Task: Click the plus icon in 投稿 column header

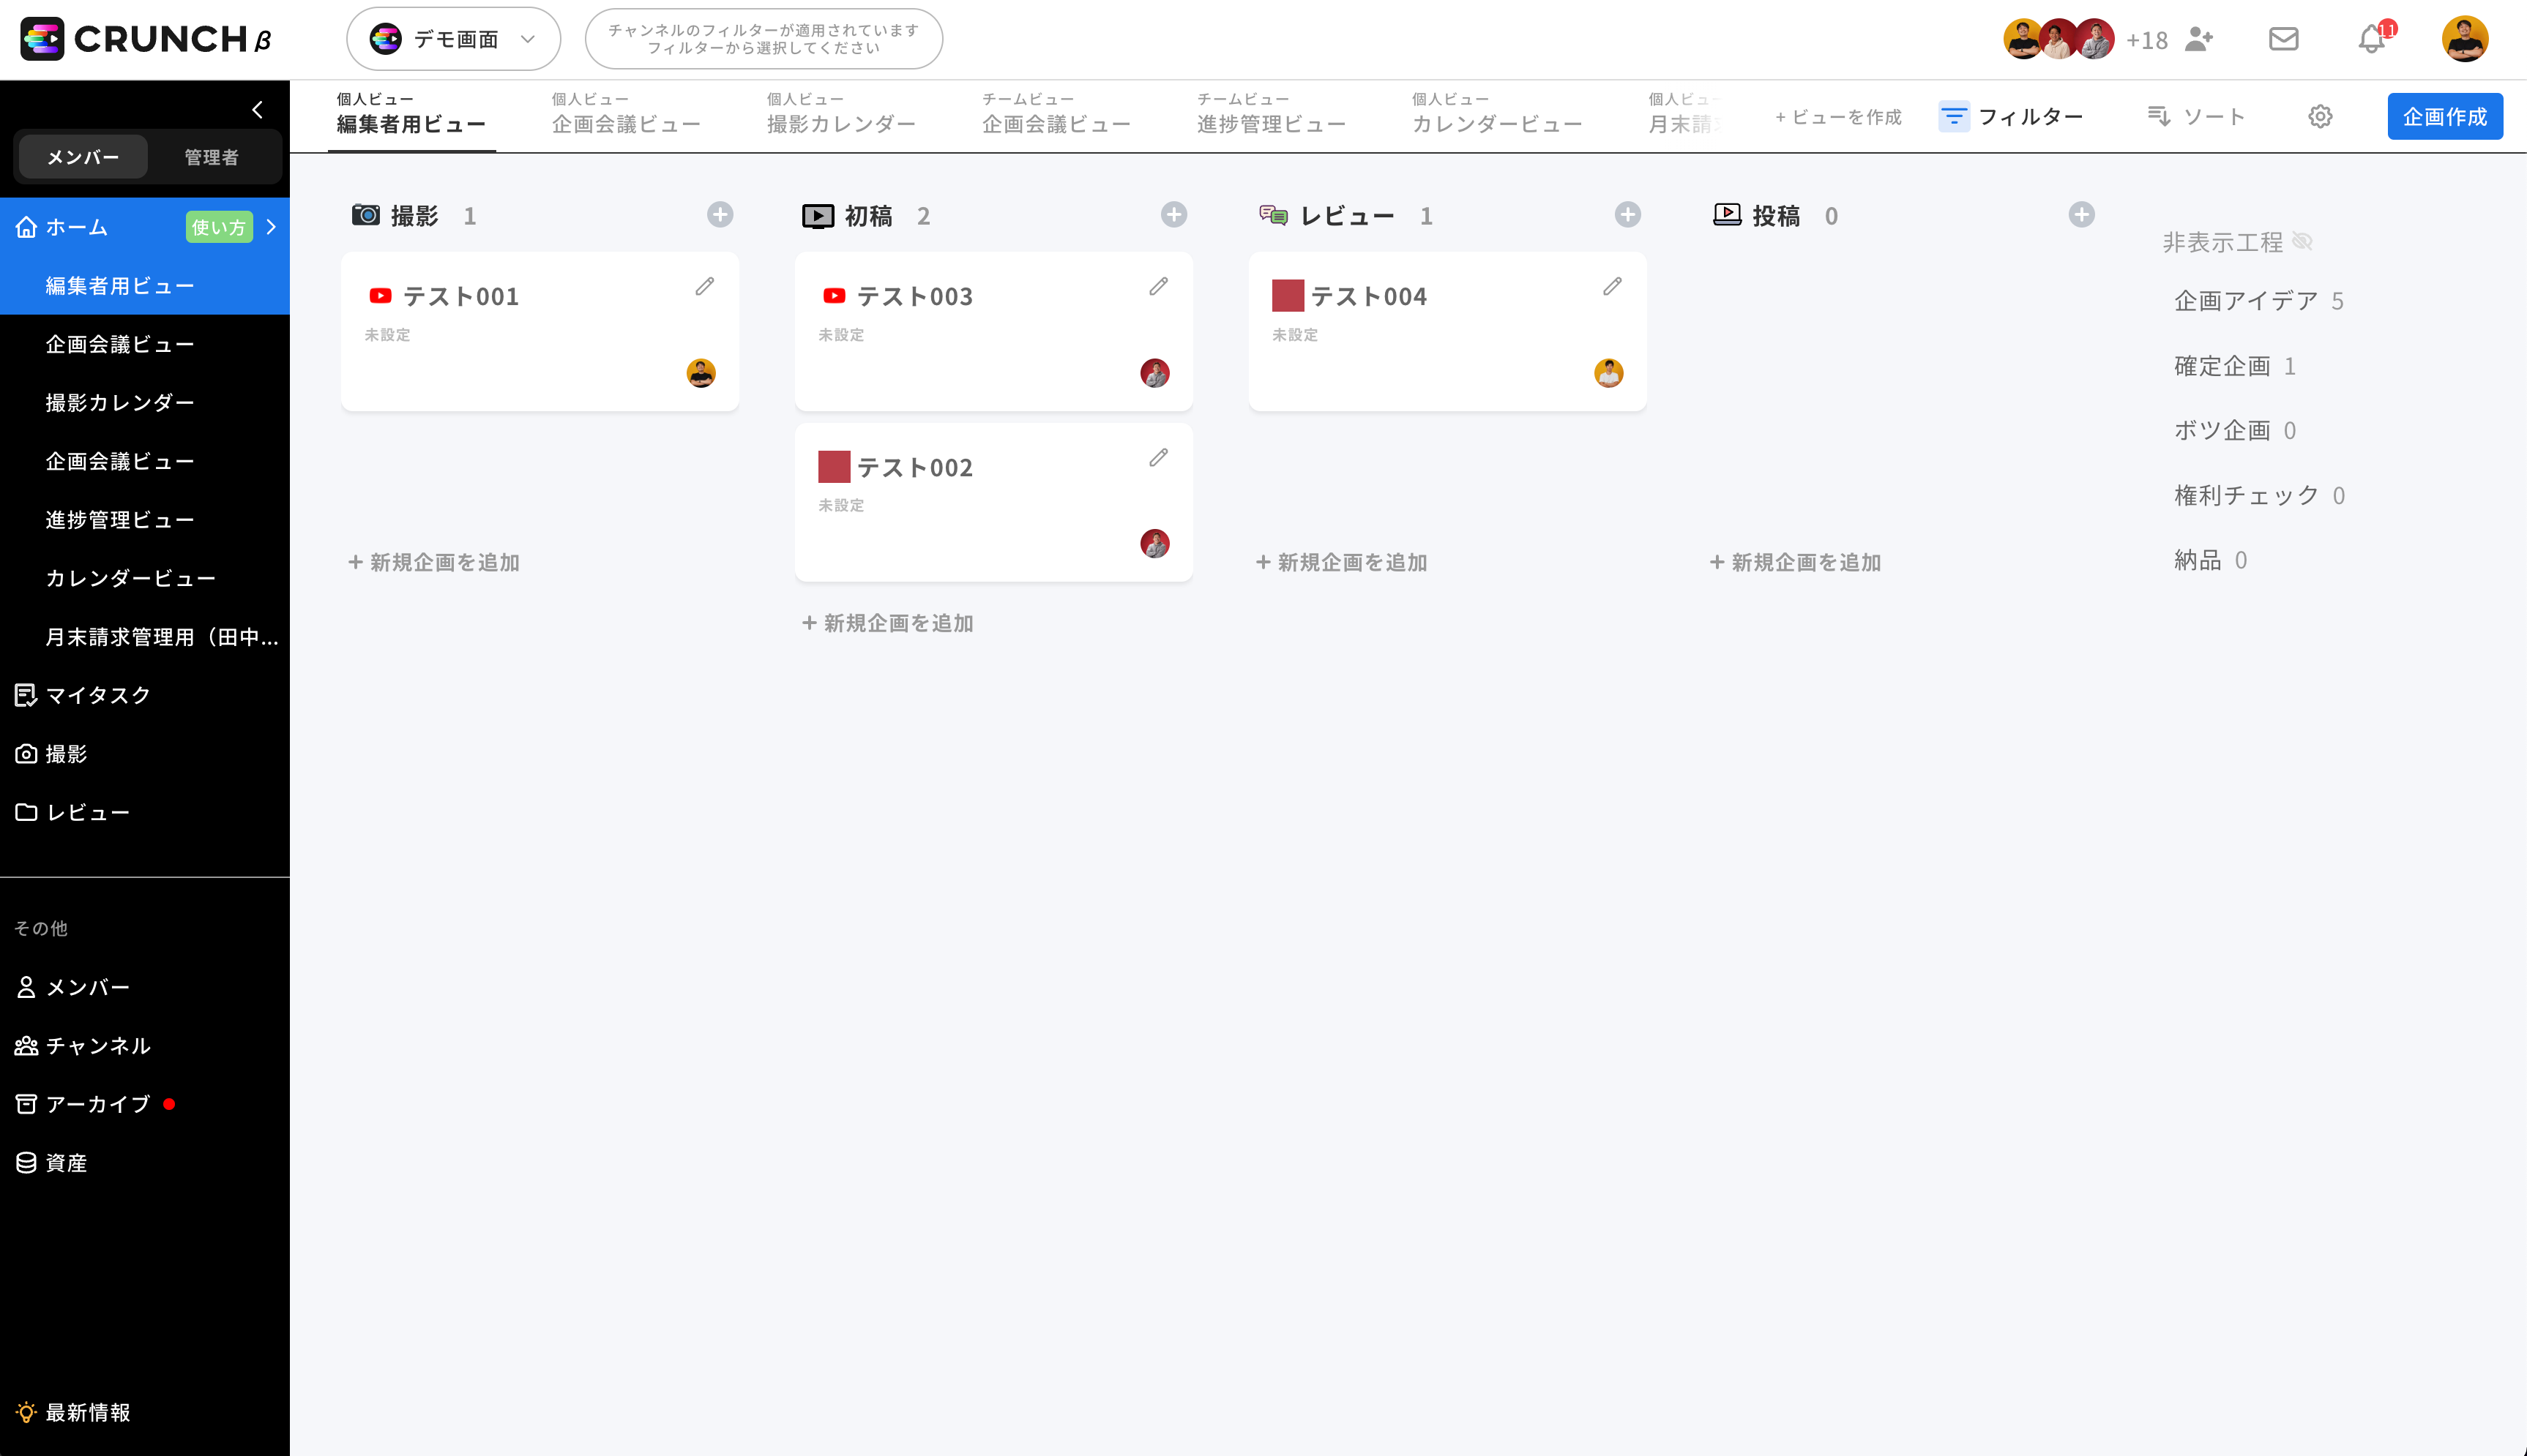Action: point(2081,215)
